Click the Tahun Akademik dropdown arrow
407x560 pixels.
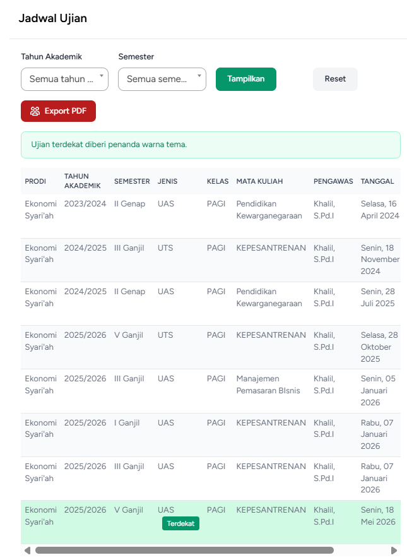pos(102,76)
